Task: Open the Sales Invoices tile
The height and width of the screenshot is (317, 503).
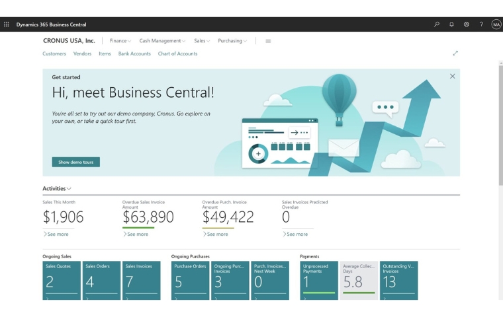Action: (142, 281)
